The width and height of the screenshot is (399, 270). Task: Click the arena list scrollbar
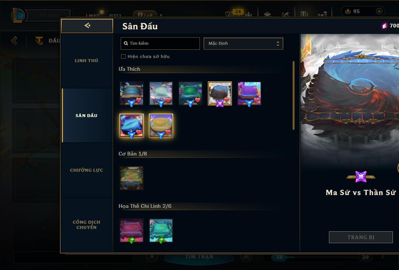pos(293,96)
